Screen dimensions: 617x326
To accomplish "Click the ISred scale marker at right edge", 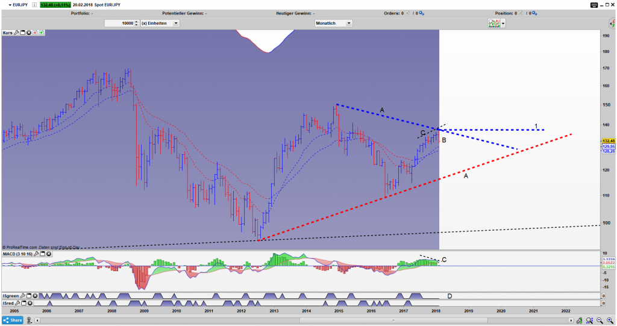I will click(604, 303).
